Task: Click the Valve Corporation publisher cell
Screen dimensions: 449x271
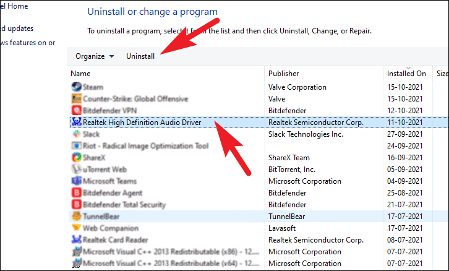Action: click(297, 87)
